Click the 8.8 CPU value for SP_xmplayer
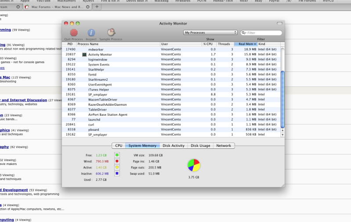 213,94
